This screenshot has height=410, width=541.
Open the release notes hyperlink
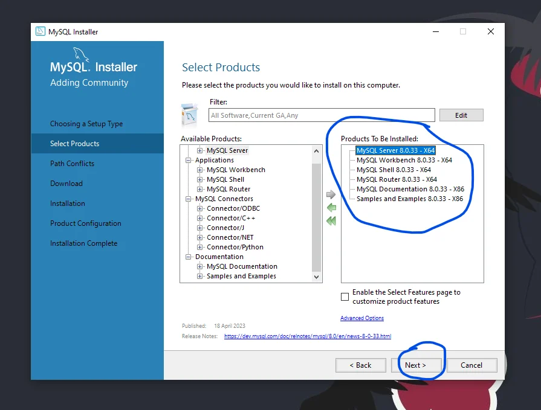click(x=307, y=336)
